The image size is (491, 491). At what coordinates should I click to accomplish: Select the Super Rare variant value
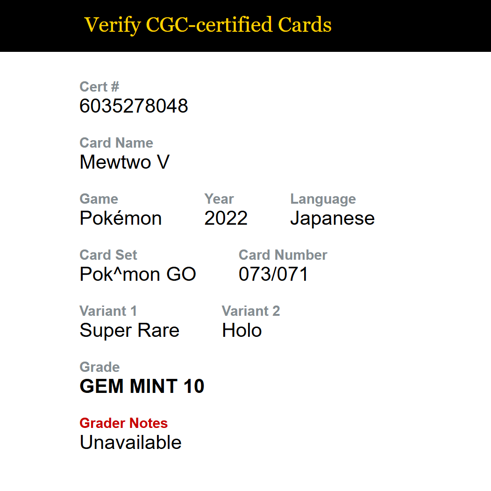point(129,330)
